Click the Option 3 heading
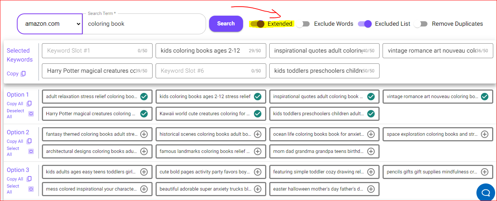The height and width of the screenshot is (201, 497). point(18,170)
